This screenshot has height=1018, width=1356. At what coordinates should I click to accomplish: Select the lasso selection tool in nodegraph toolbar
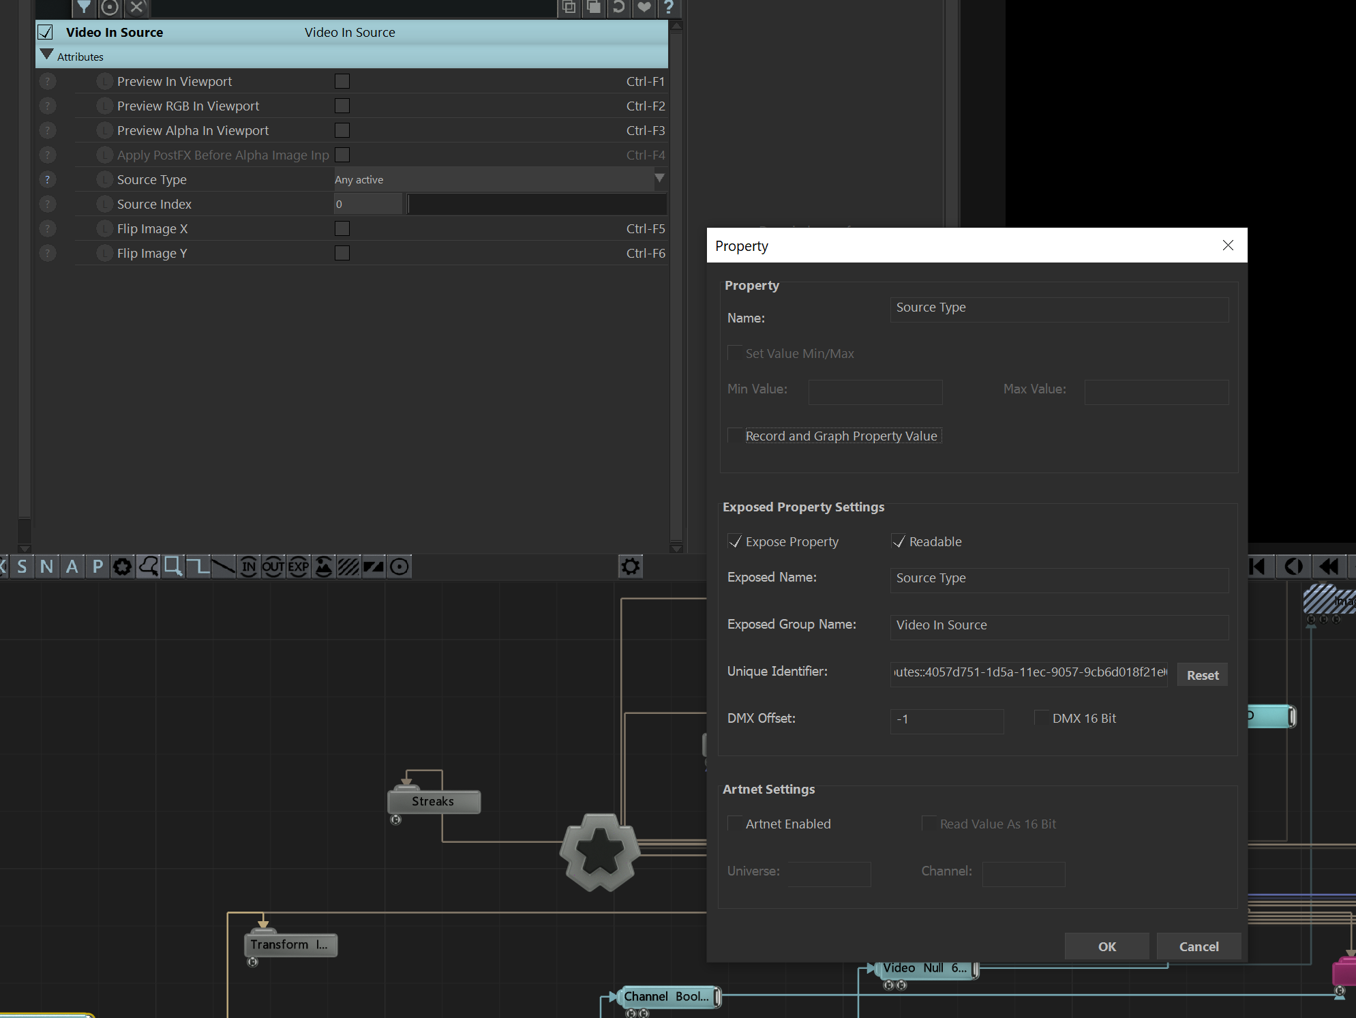click(148, 567)
